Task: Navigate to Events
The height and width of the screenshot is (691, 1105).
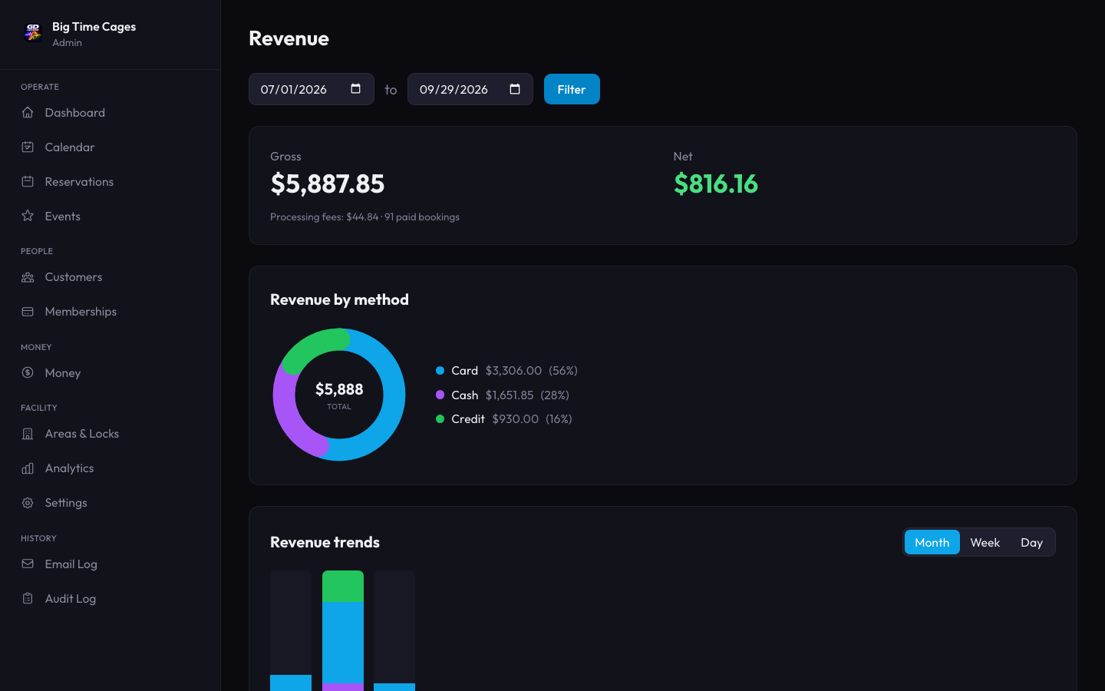Action: [x=110, y=216]
